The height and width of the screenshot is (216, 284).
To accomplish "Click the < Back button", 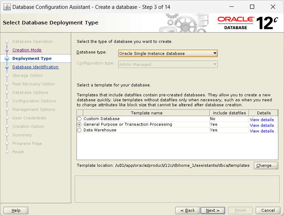I will (x=188, y=210).
